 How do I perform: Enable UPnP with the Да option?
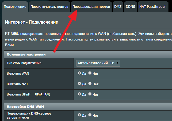coord(79,94)
